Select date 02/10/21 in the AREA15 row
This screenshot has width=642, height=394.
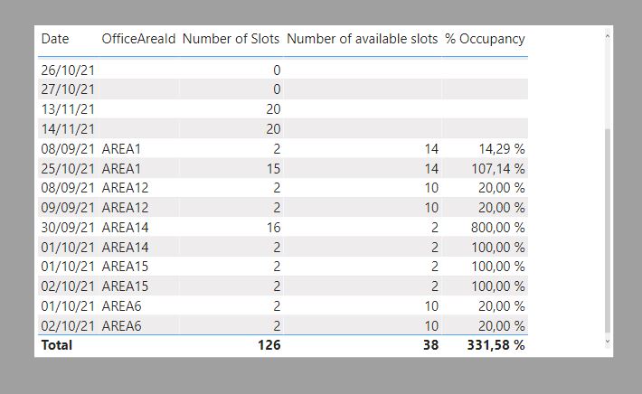tap(68, 286)
